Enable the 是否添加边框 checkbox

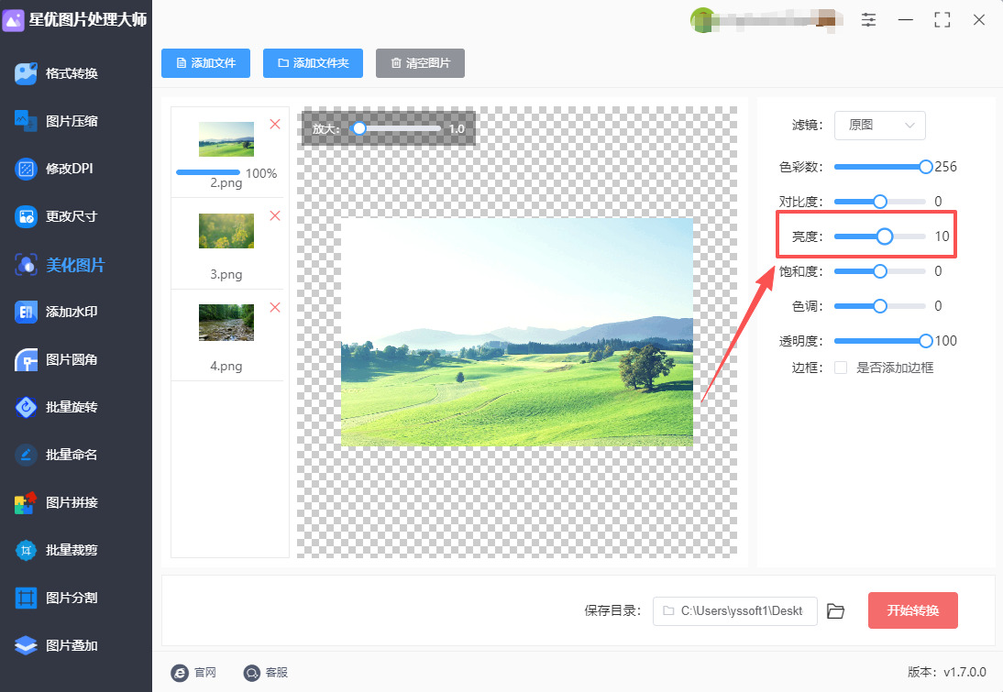(x=841, y=368)
